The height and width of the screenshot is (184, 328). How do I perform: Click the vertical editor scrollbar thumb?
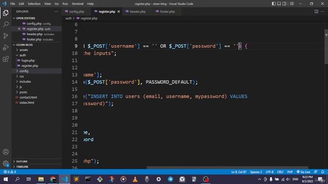pyautogui.click(x=326, y=47)
